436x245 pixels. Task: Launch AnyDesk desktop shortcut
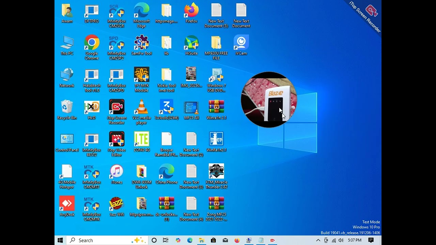[x=67, y=207]
